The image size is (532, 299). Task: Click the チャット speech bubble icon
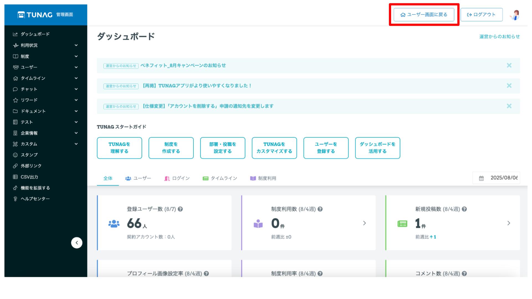pyautogui.click(x=15, y=89)
